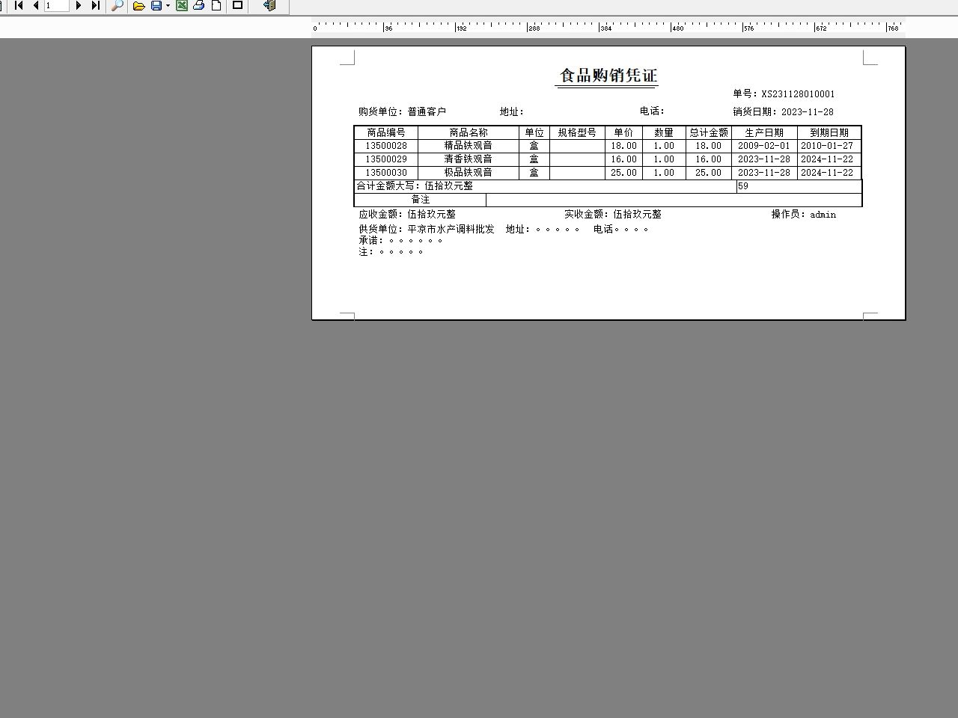Advance to the next page icon

point(79,5)
